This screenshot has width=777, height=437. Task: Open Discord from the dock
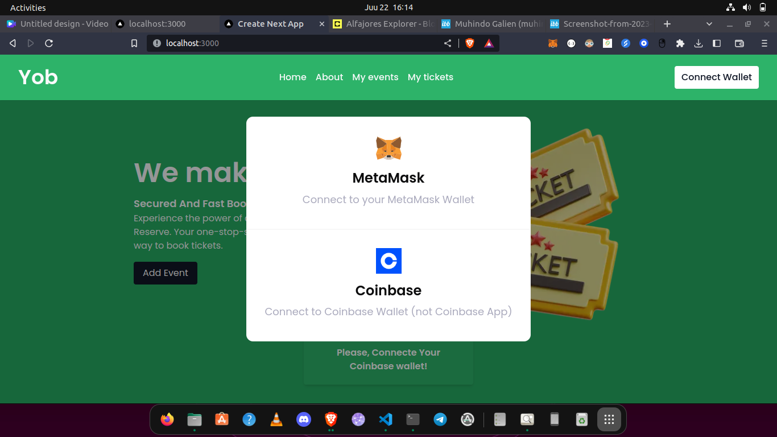tap(304, 419)
